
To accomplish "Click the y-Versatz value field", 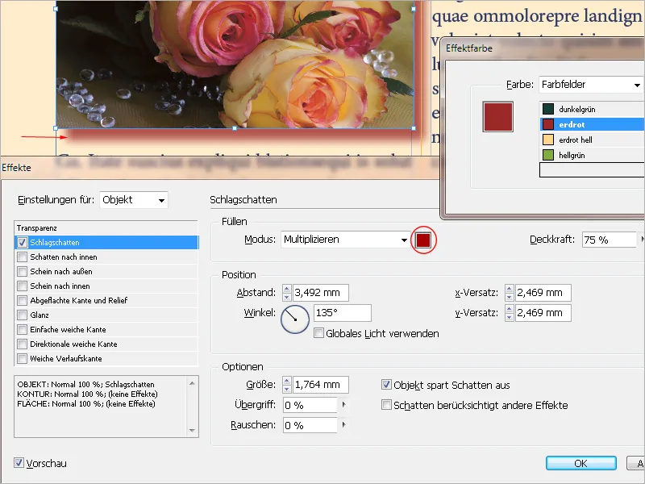I will 543,313.
